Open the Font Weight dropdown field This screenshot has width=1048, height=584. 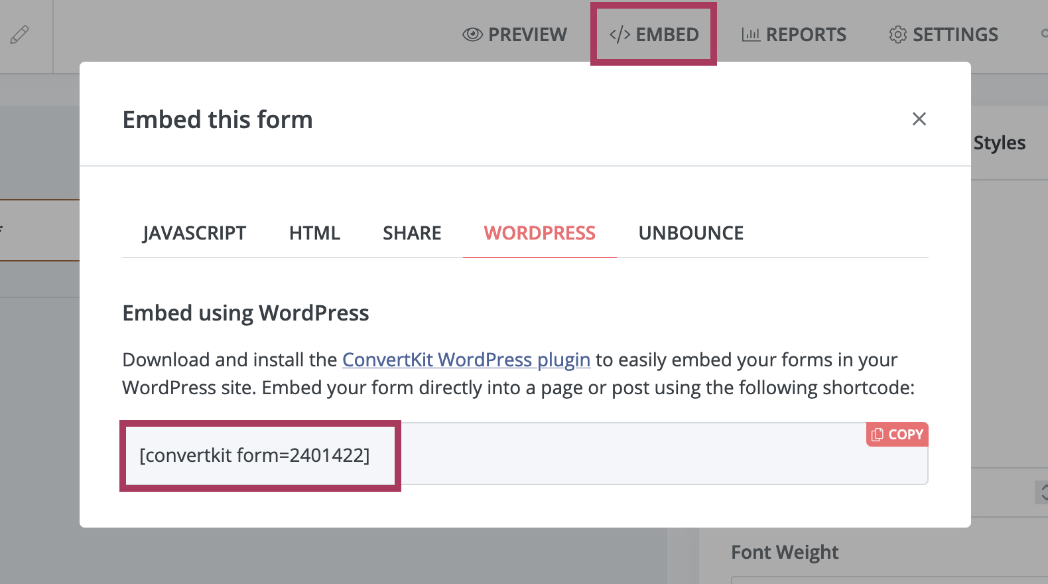pyautogui.click(x=889, y=580)
